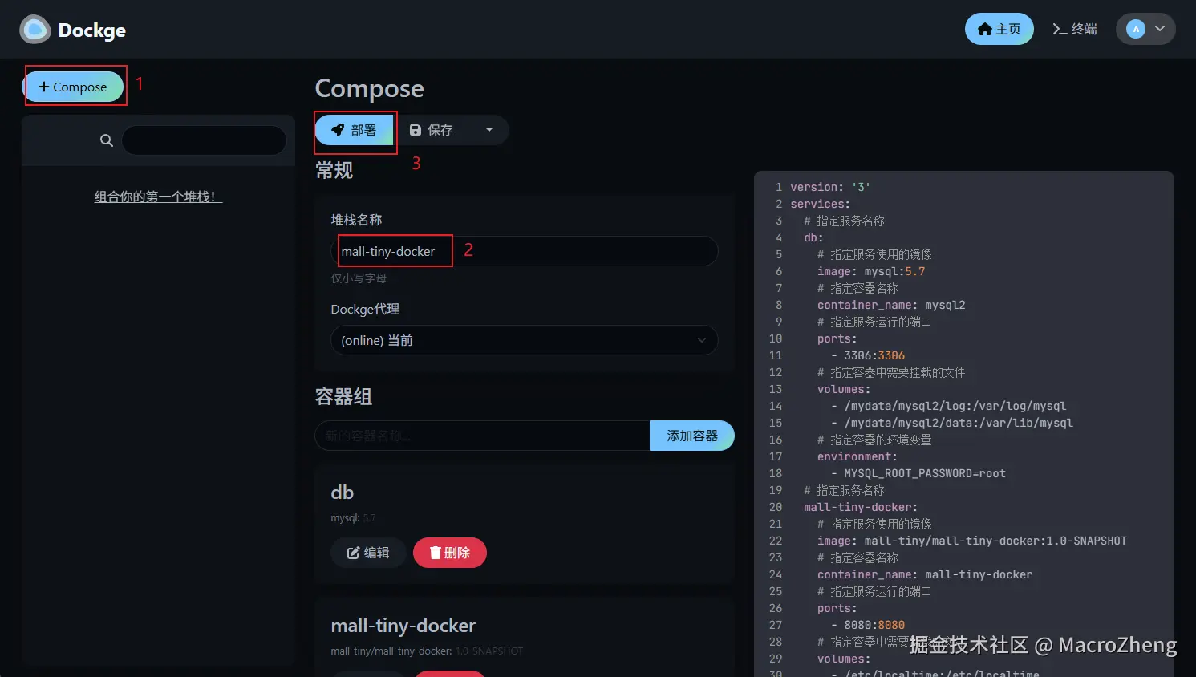Click YAML line '- /mydata/mysql2/log:/var/log/mysql'
1196x677 pixels.
pos(949,406)
